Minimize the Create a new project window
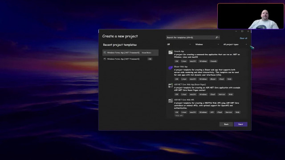 click(236, 31)
